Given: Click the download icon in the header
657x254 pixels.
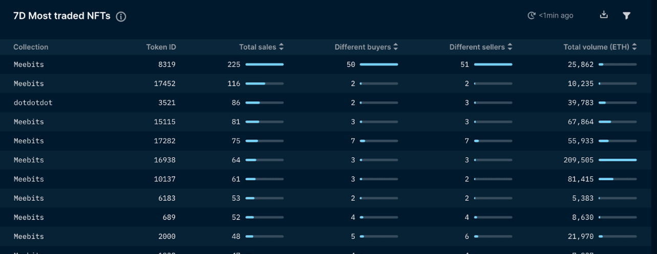Looking at the screenshot, I should click(x=604, y=15).
